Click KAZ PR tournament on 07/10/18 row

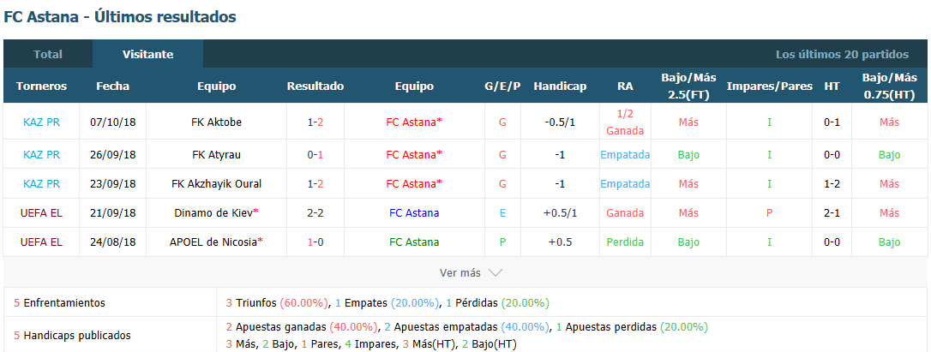tap(41, 122)
